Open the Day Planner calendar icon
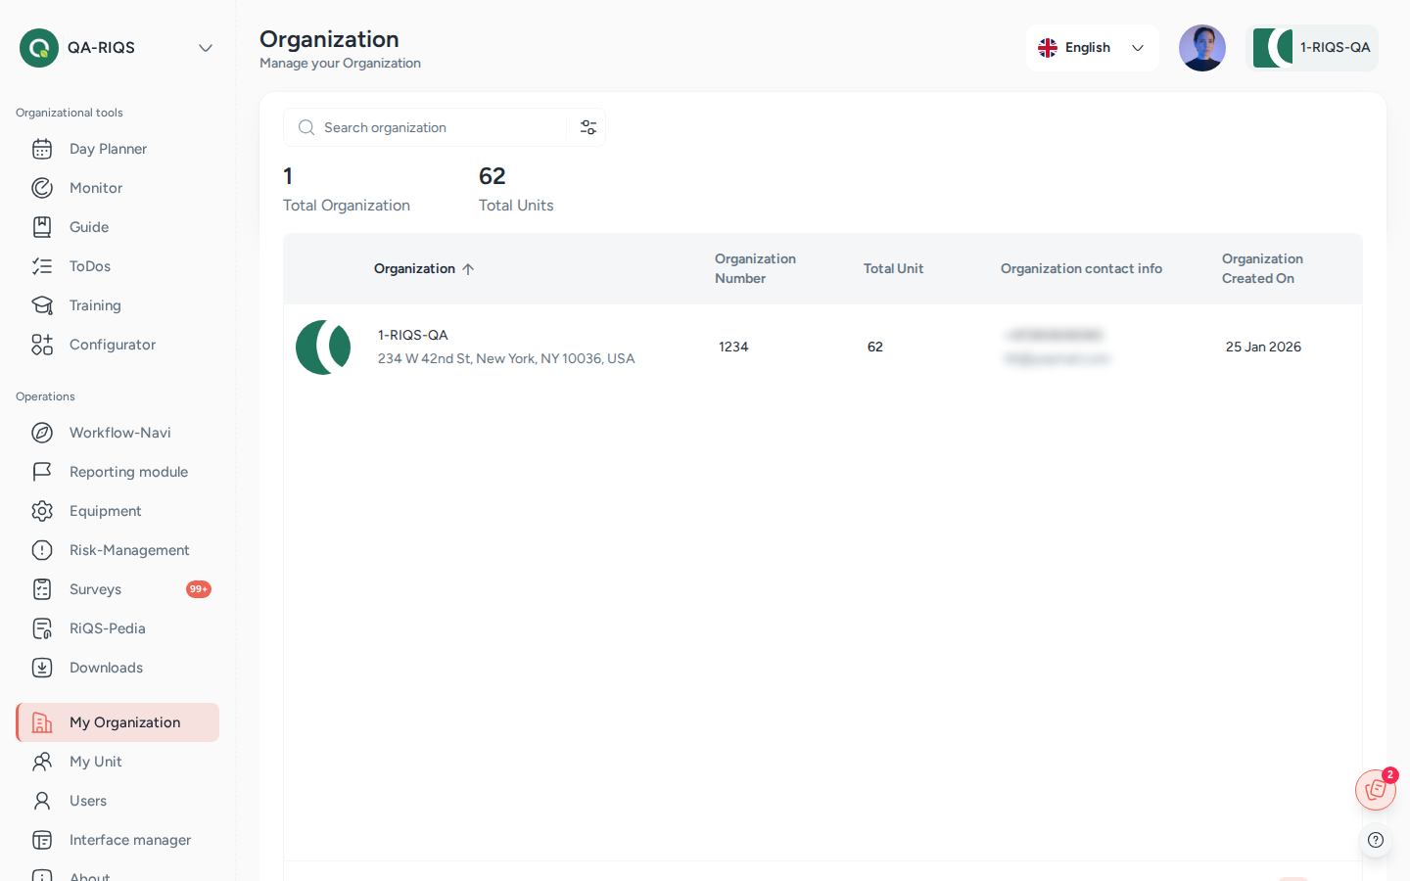This screenshot has width=1410, height=881. [42, 149]
